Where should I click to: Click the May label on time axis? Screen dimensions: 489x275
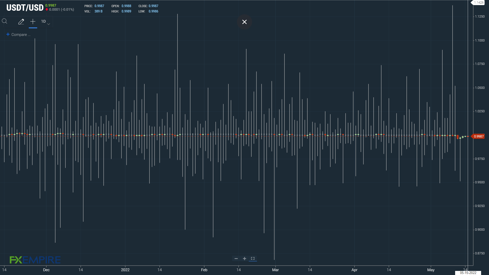tap(431, 270)
